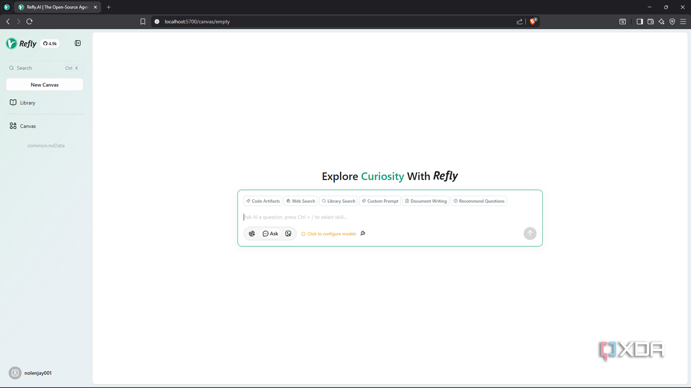Toggle the browser sidebar panel

tap(639, 21)
